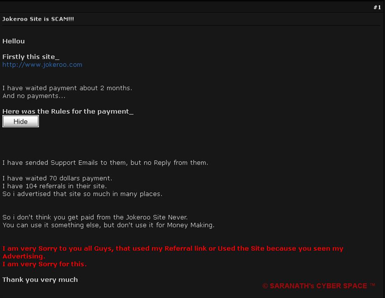Image resolution: width=385 pixels, height=298 pixels.
Task: Click the "And no payments..." line
Action: click(34, 96)
